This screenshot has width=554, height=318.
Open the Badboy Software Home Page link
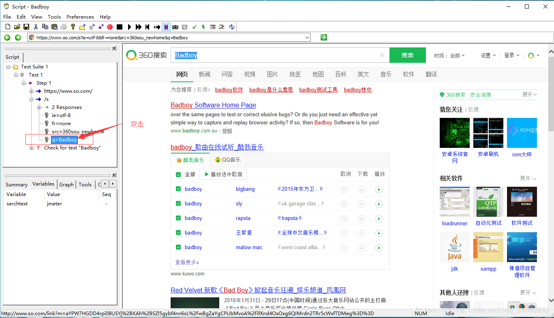pyautogui.click(x=213, y=105)
